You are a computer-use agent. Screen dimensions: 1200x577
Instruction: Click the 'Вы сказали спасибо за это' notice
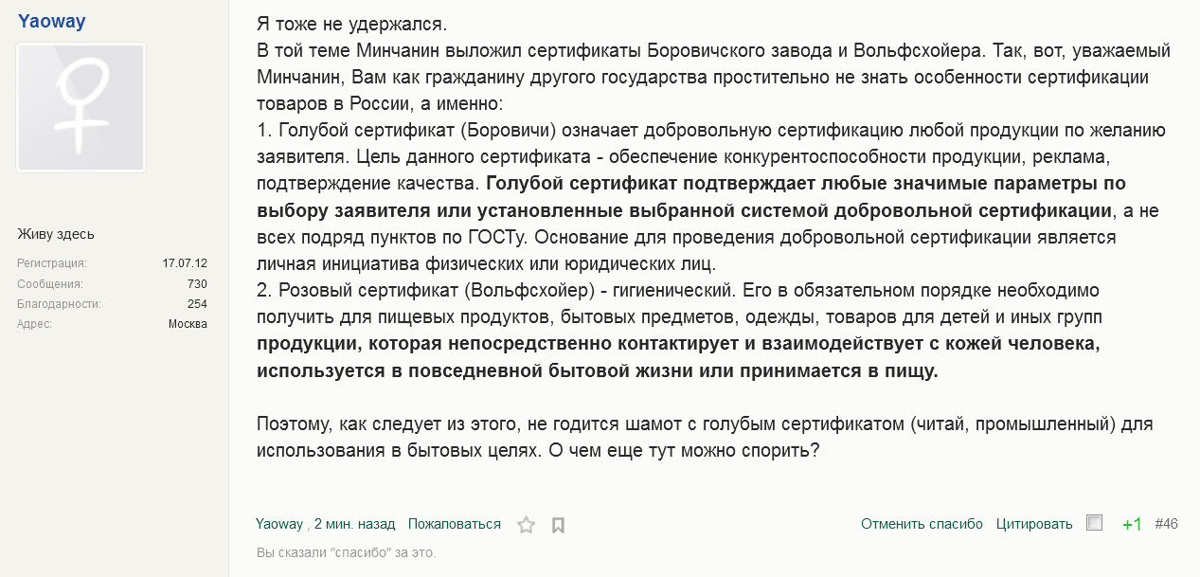[346, 551]
